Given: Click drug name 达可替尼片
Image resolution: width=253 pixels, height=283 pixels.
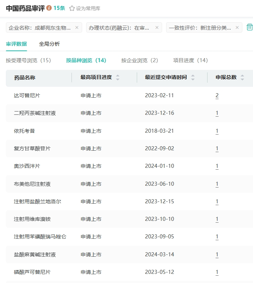Looking at the screenshot, I should pyautogui.click(x=27, y=95).
